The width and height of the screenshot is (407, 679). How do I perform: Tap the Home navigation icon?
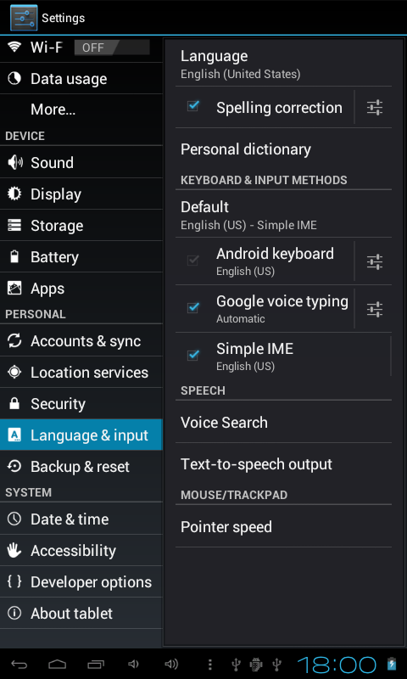tap(58, 664)
